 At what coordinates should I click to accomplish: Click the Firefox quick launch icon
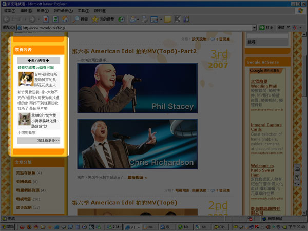pyautogui.click(x=29, y=227)
